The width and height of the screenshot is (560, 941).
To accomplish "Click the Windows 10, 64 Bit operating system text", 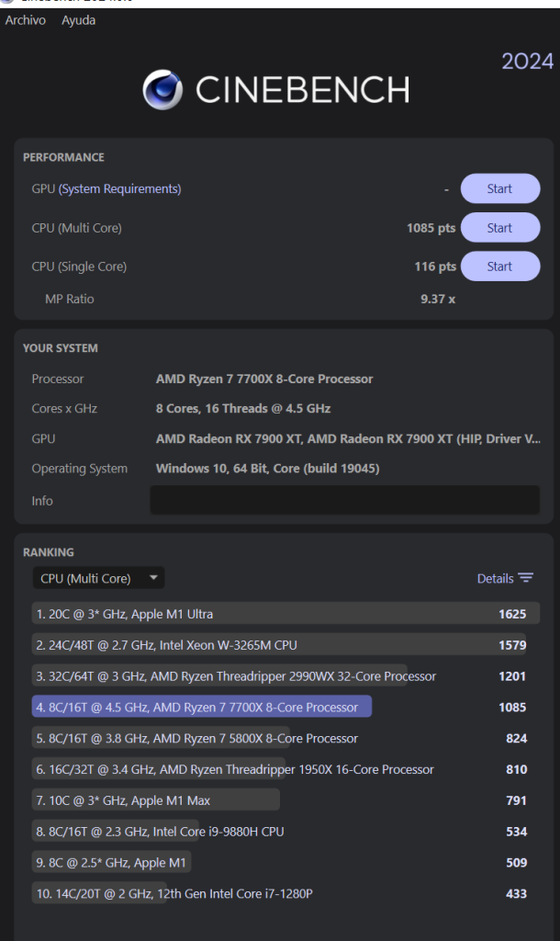I will point(267,468).
